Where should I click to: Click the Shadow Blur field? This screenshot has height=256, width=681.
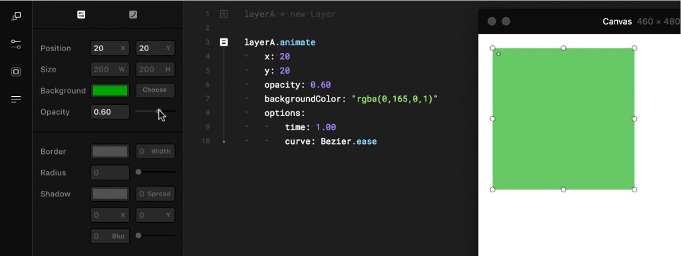pyautogui.click(x=110, y=236)
